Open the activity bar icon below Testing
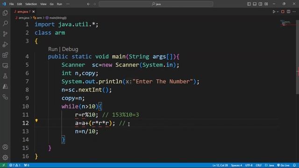Screen dimensions: 299x168 [5, 86]
